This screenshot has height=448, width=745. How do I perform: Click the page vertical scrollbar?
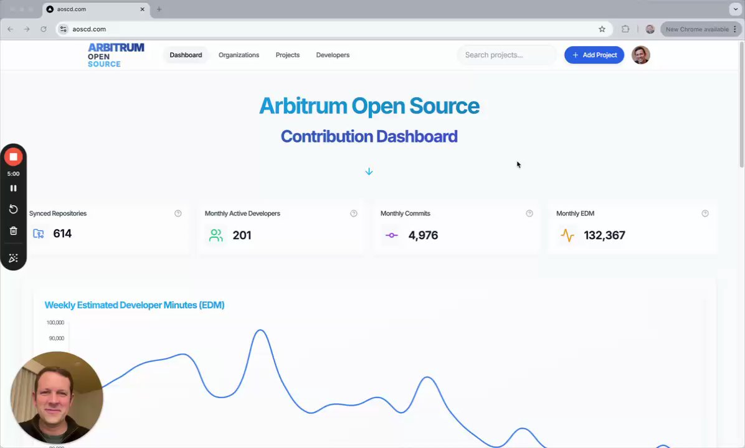pos(742,105)
